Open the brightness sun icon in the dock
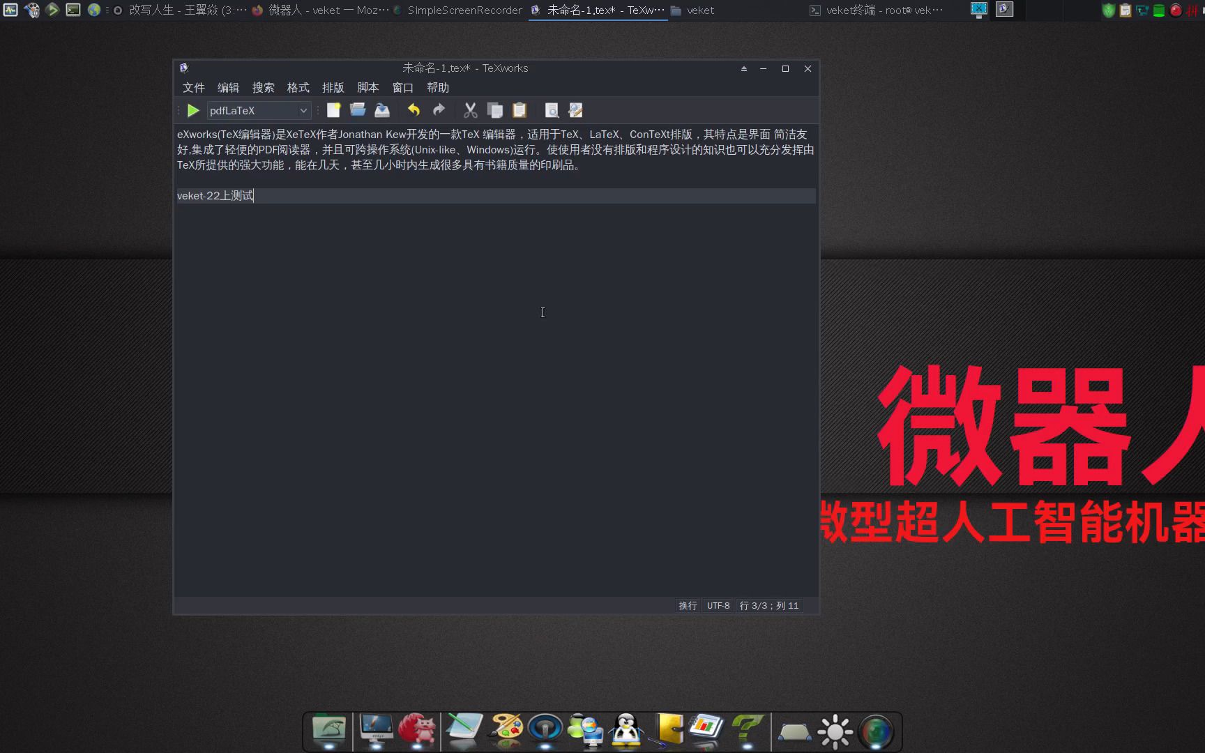 [x=835, y=731]
